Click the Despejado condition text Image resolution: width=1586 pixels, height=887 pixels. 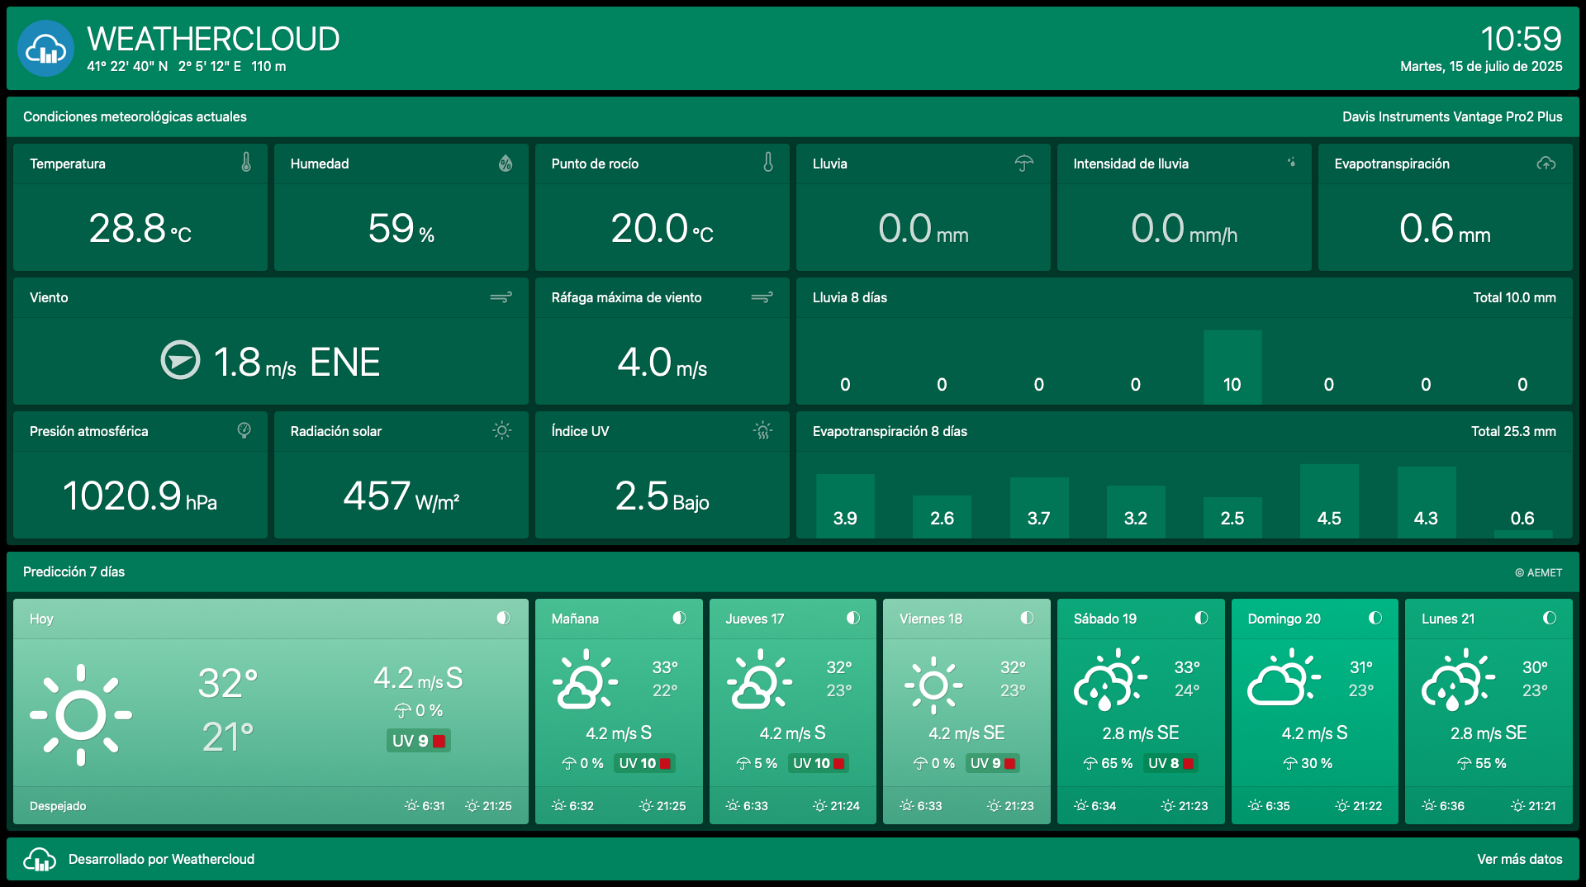coord(58,806)
